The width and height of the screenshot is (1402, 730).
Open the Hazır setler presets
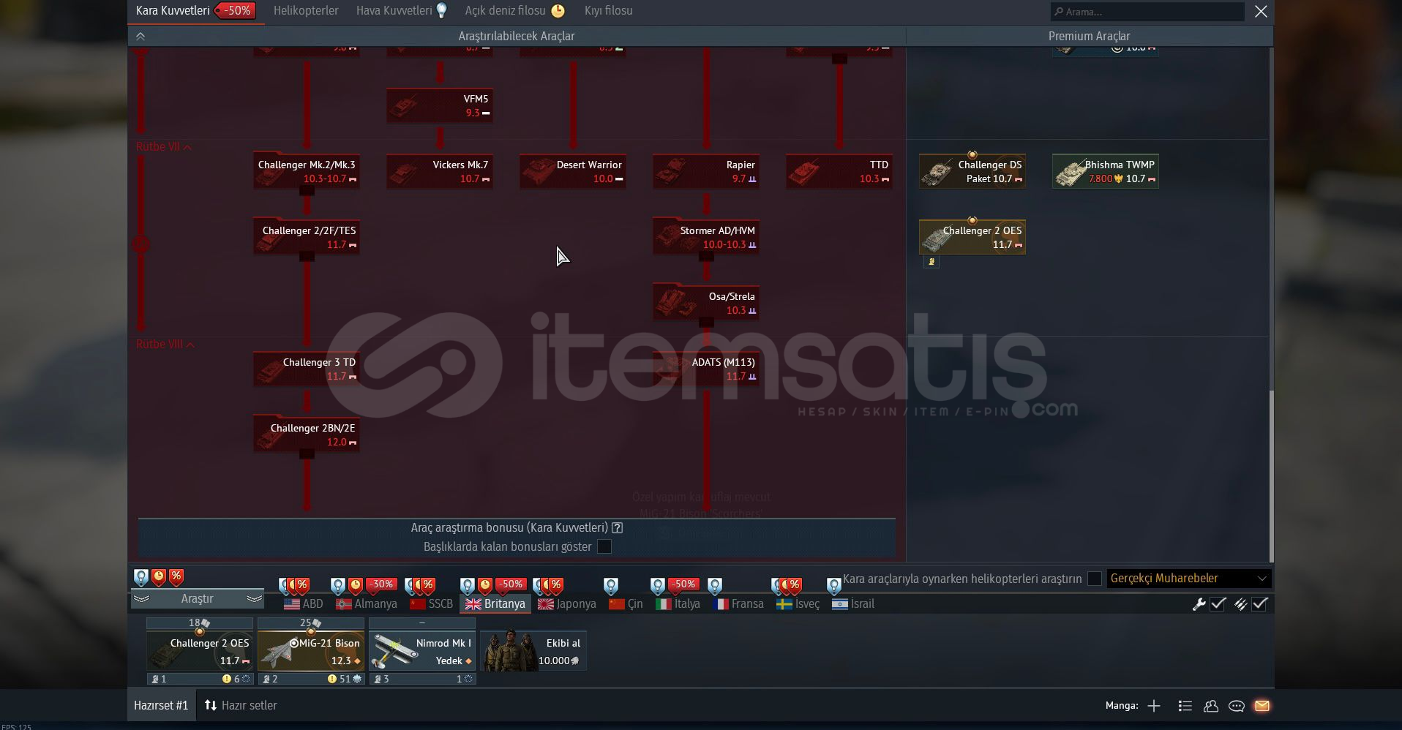pyautogui.click(x=249, y=706)
